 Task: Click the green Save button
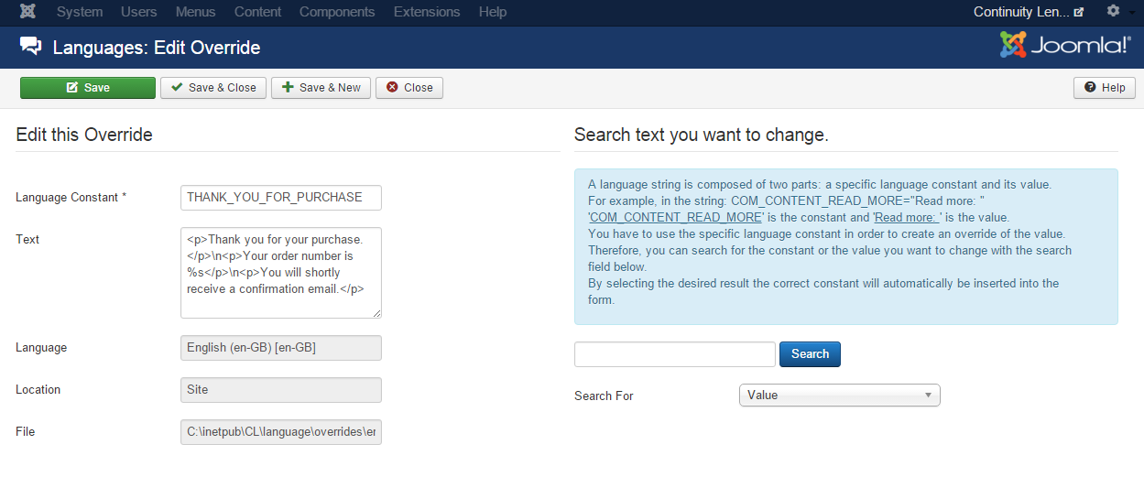pos(88,88)
